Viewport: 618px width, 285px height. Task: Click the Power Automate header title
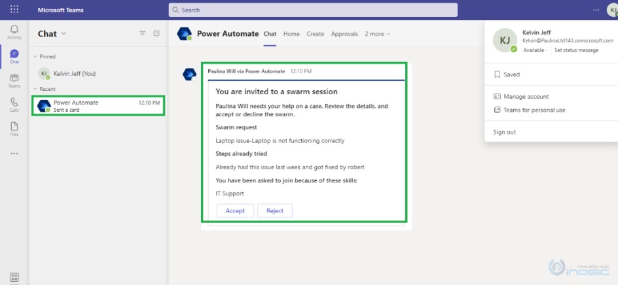pyautogui.click(x=228, y=34)
